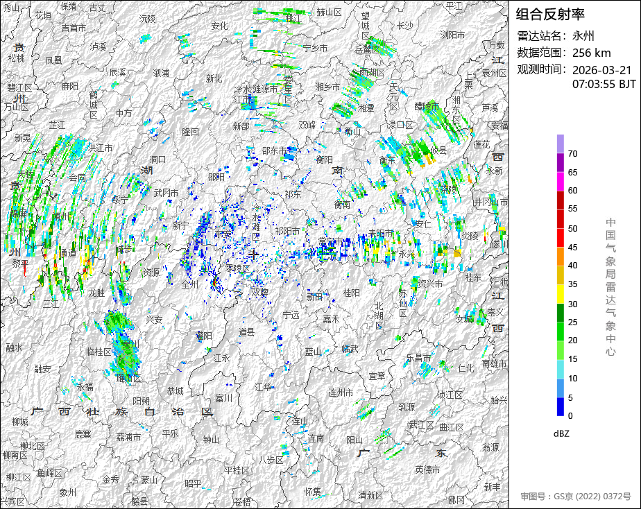
Task: Click the 常宁市 map label
Action: pos(331,242)
